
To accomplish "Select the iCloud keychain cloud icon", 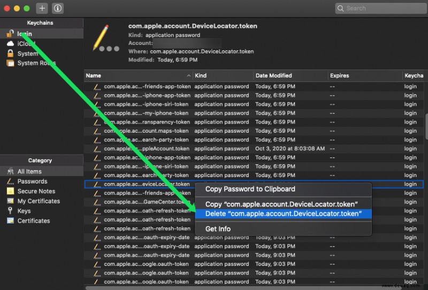I will [10, 44].
